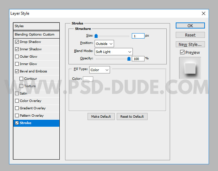218x171 pixels.
Task: Open the Gradient Overlay settings label
Action: coord(33,108)
